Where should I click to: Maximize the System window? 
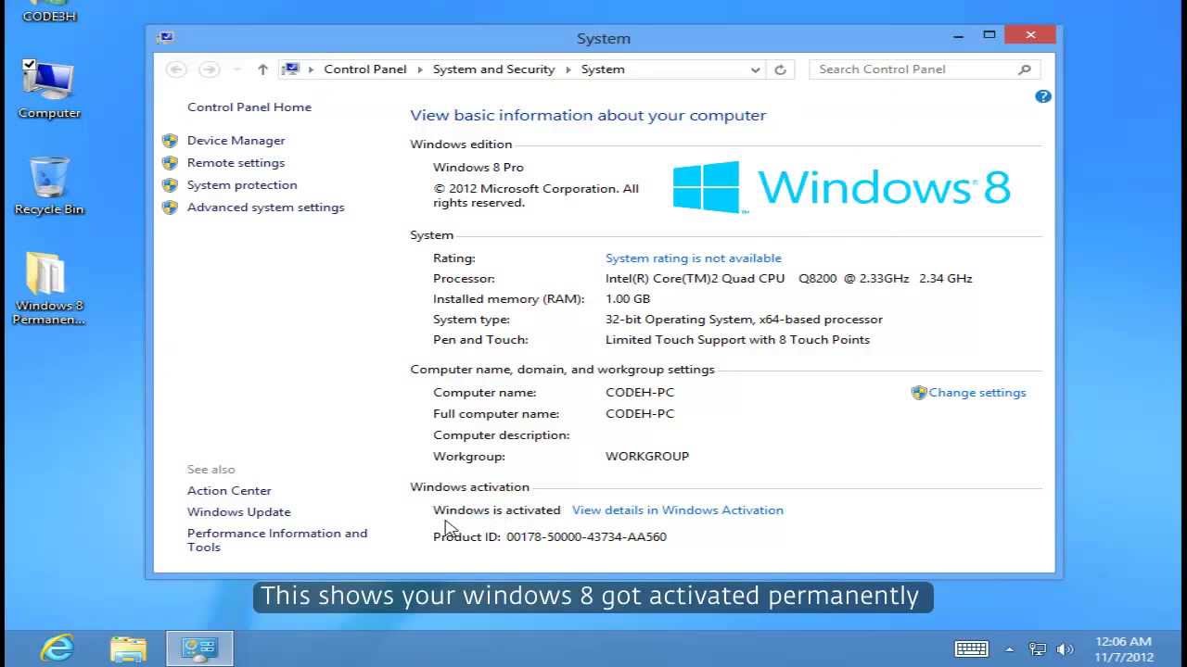[x=989, y=35]
